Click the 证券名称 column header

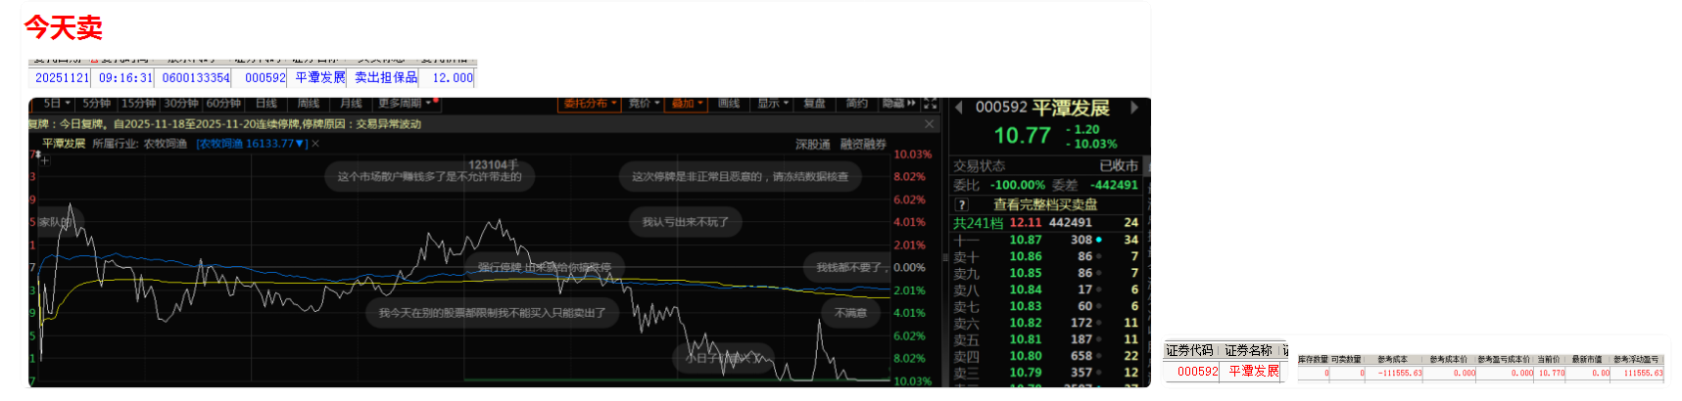(1248, 350)
